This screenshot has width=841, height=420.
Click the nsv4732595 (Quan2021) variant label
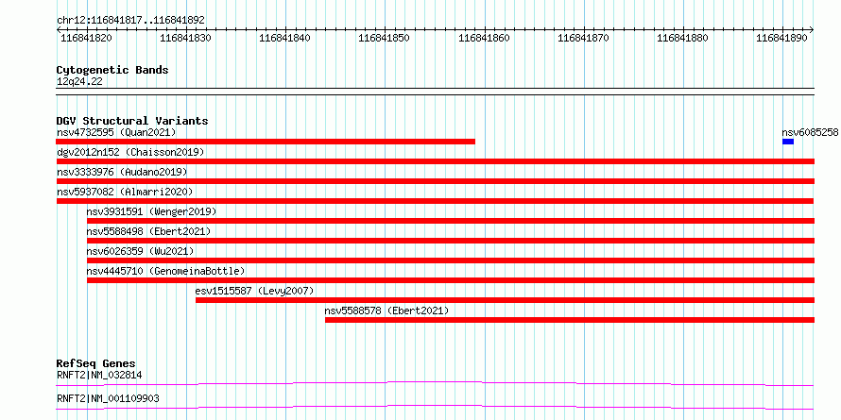pos(116,132)
